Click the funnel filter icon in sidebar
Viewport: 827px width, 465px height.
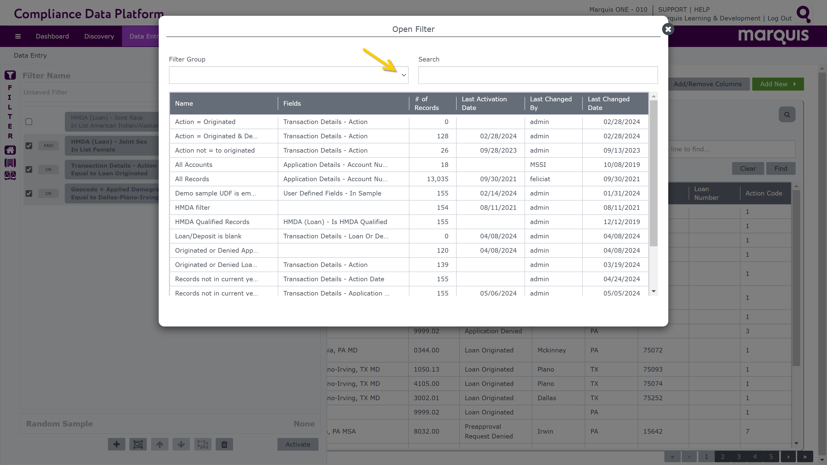[x=10, y=75]
